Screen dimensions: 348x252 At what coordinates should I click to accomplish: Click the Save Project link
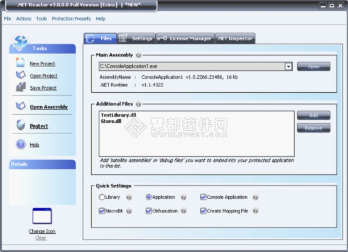point(43,88)
